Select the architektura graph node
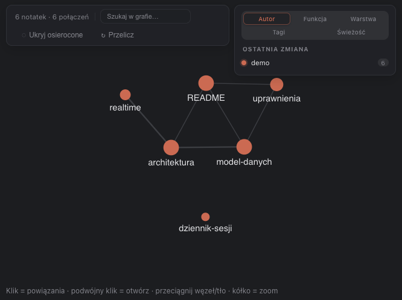This screenshot has width=402, height=300. click(x=171, y=147)
